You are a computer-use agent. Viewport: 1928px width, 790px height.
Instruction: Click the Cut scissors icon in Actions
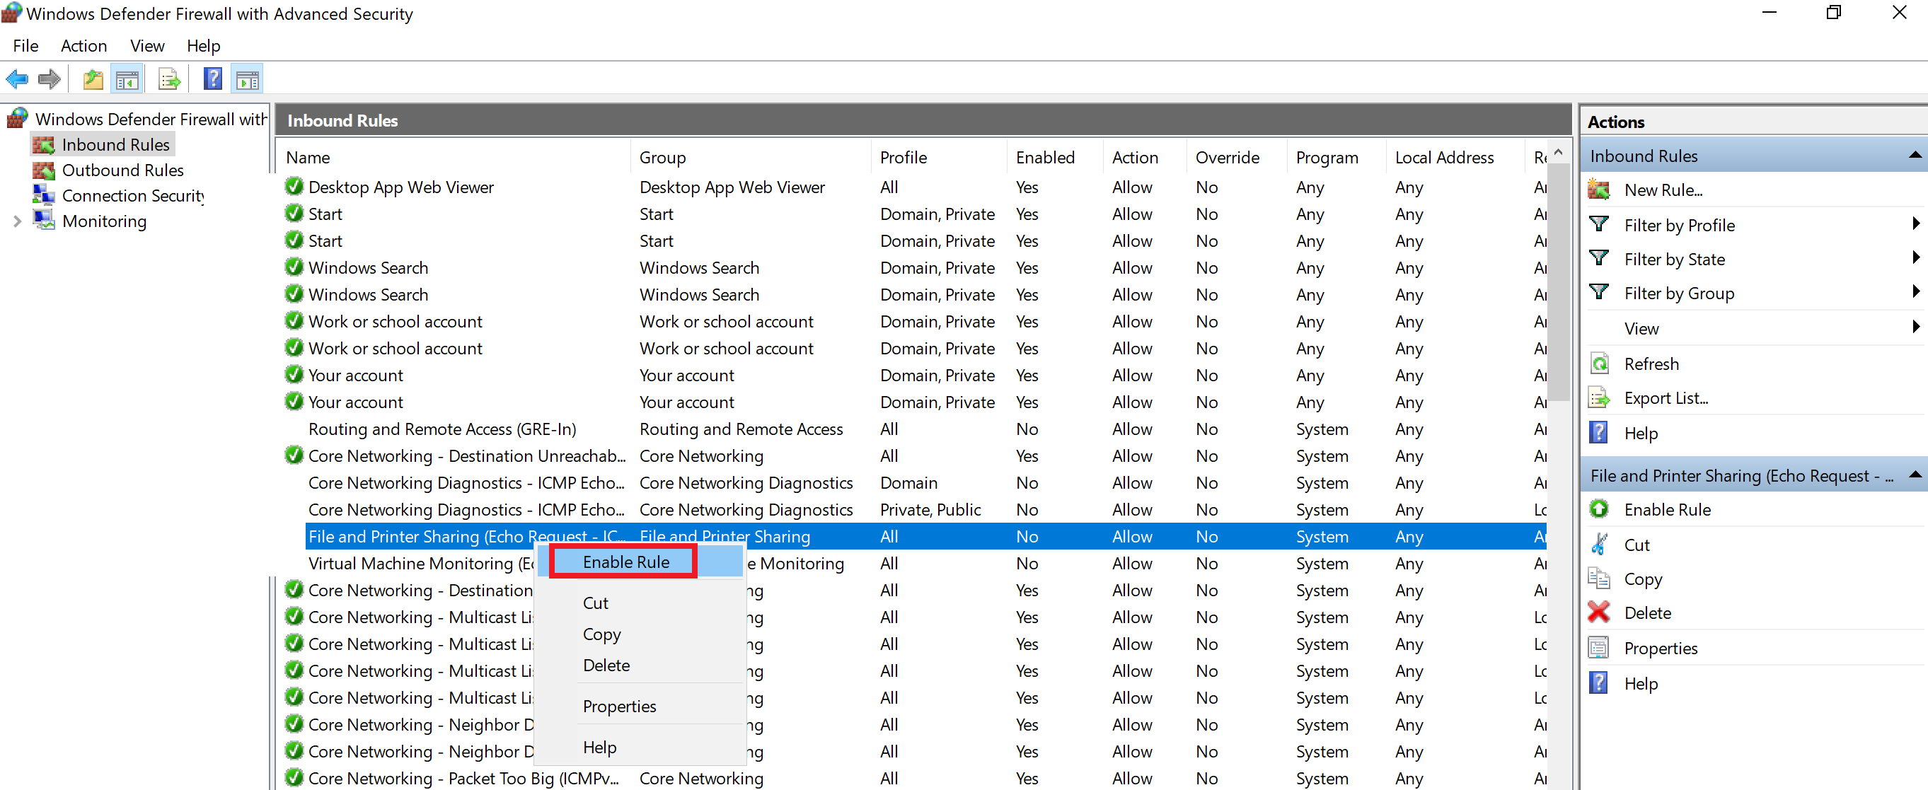click(x=1600, y=544)
